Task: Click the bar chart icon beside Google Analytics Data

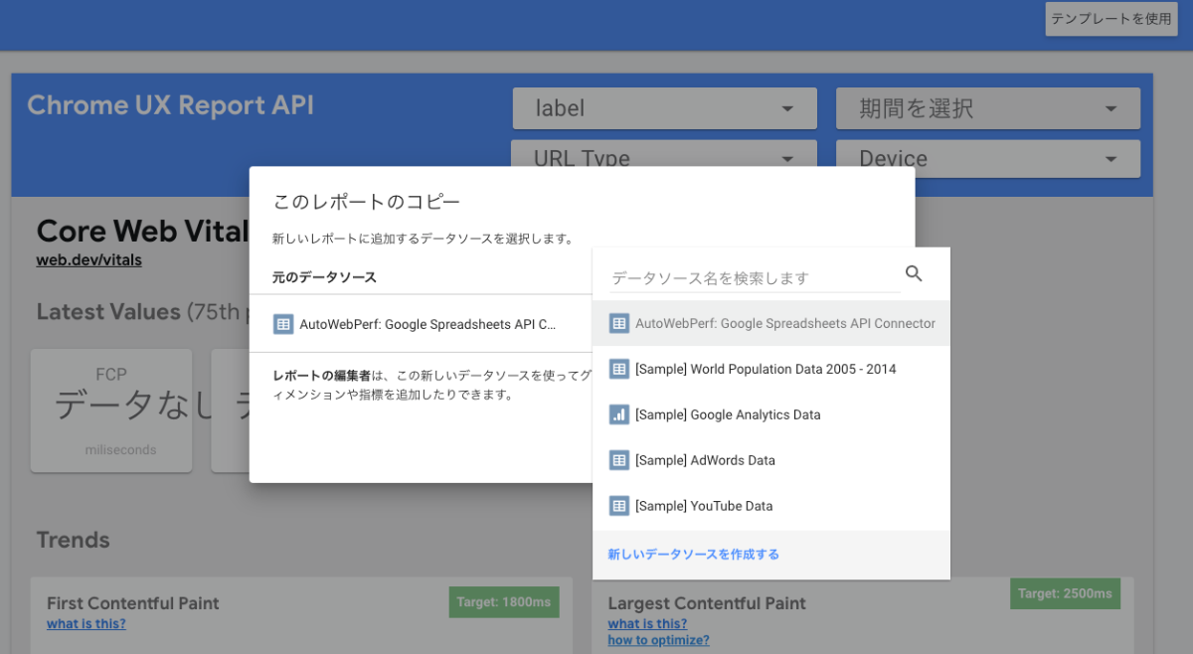Action: 618,414
